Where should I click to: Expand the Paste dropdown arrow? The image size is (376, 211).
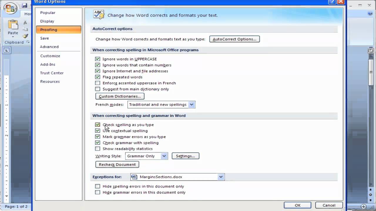pos(13,37)
